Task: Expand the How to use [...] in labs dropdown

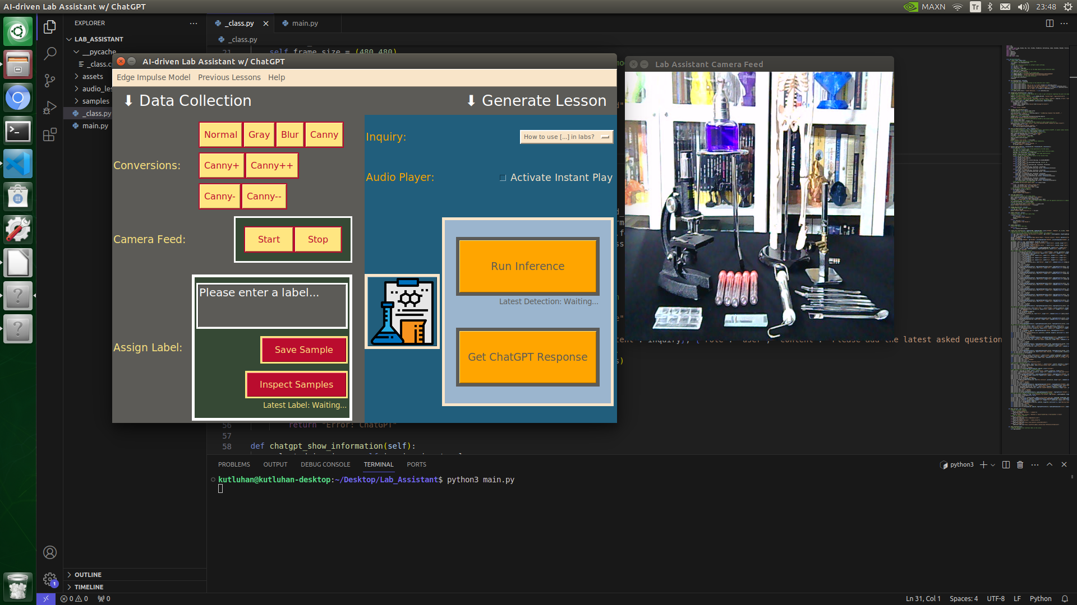Action: pyautogui.click(x=605, y=136)
